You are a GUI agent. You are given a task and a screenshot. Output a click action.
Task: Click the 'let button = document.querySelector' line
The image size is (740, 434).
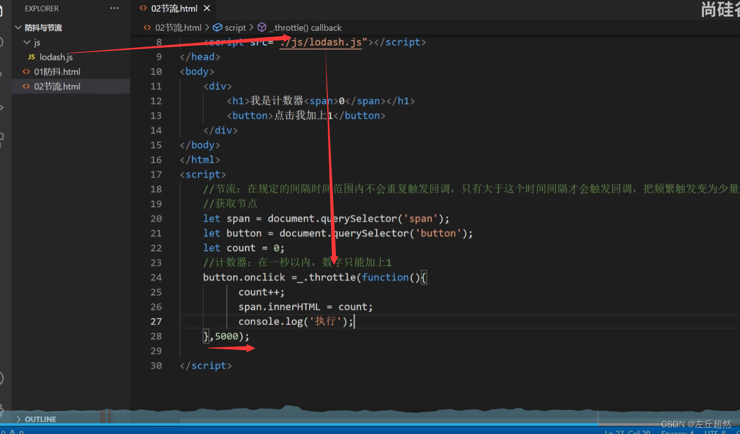(338, 233)
